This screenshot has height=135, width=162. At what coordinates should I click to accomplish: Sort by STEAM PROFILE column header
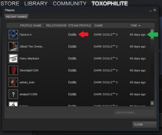pos(80,25)
